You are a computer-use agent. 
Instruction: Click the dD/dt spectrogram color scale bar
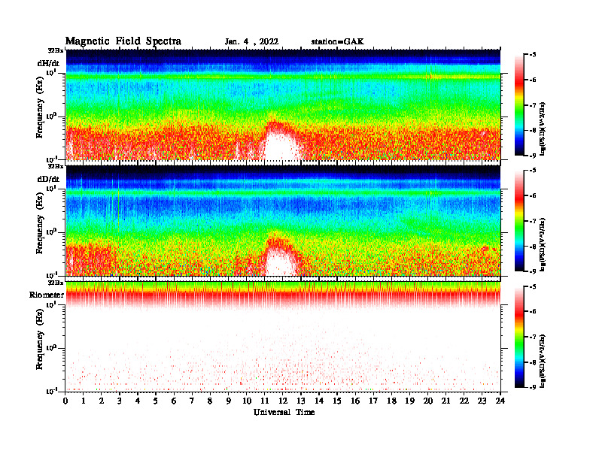pyautogui.click(x=519, y=221)
